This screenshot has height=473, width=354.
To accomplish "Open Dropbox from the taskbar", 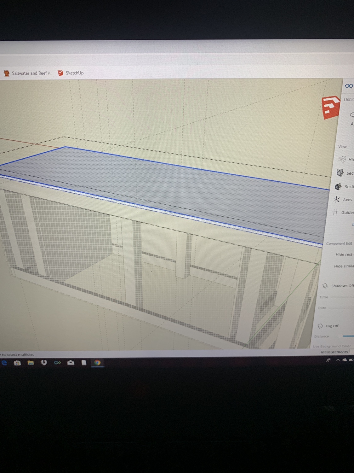I will click(x=44, y=363).
